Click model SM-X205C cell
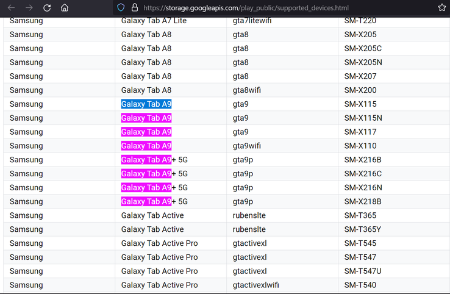 click(363, 48)
